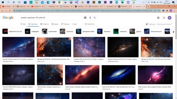Run the search with the magnifier icon

[x=95, y=18]
